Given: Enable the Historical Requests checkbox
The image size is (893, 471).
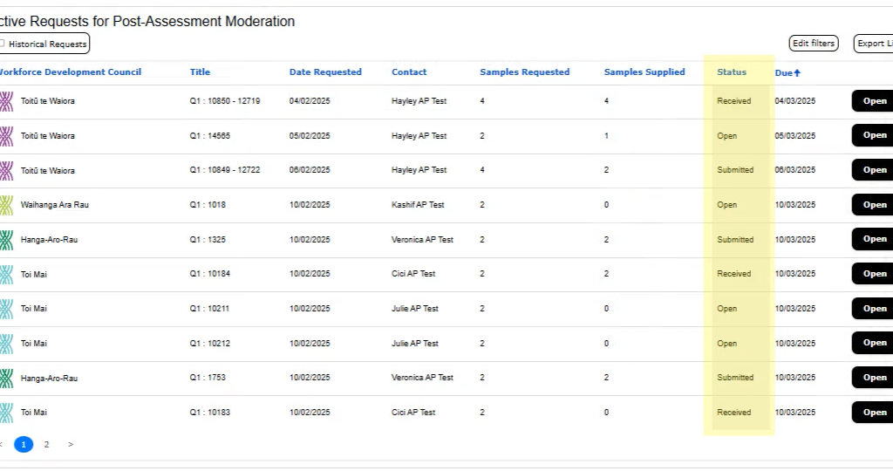Looking at the screenshot, I should pyautogui.click(x=3, y=44).
